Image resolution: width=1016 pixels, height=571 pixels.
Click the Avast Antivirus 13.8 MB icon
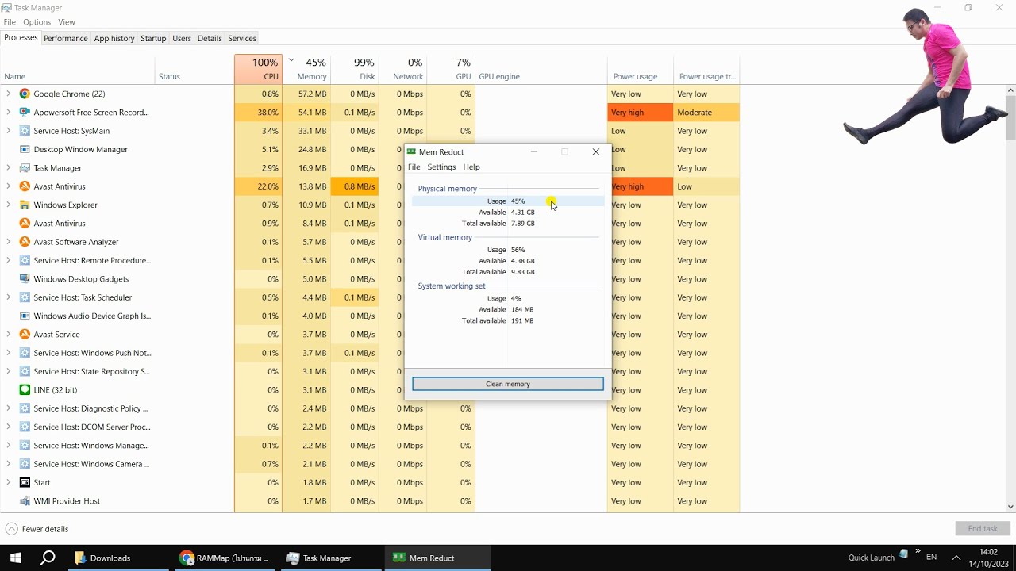click(25, 186)
